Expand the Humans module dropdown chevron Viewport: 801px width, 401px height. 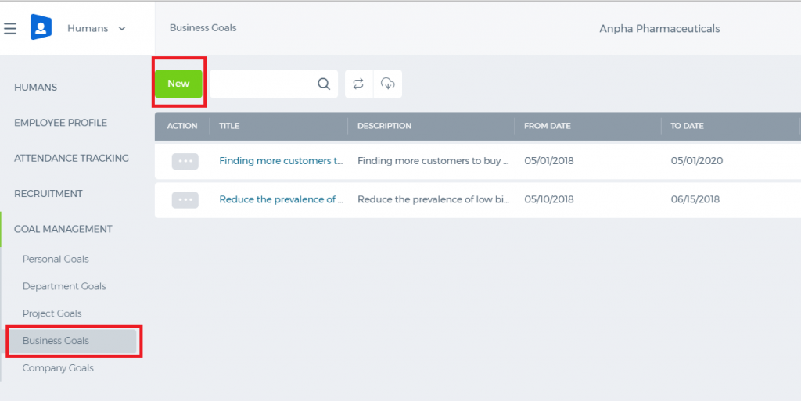pos(122,29)
